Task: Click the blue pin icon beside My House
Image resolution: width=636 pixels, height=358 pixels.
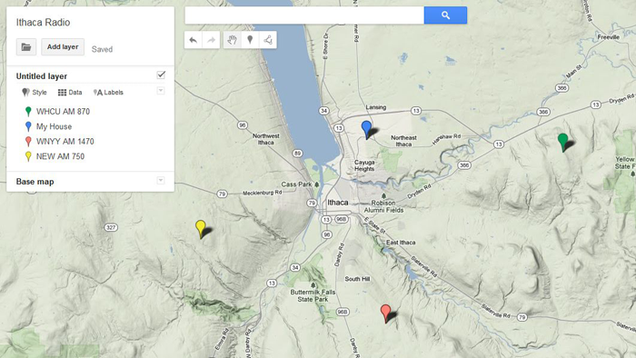Action: [28, 126]
